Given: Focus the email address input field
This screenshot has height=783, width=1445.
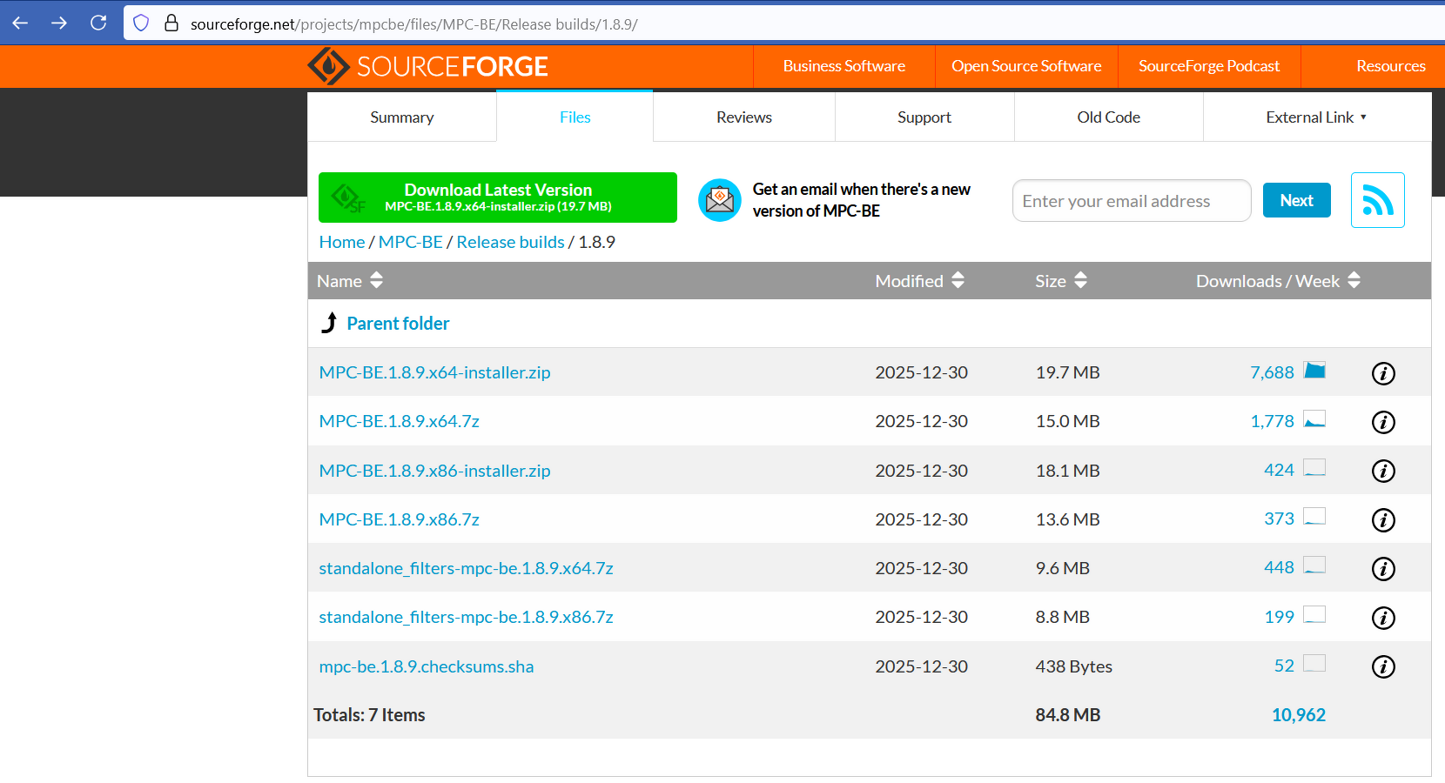Looking at the screenshot, I should [1132, 201].
